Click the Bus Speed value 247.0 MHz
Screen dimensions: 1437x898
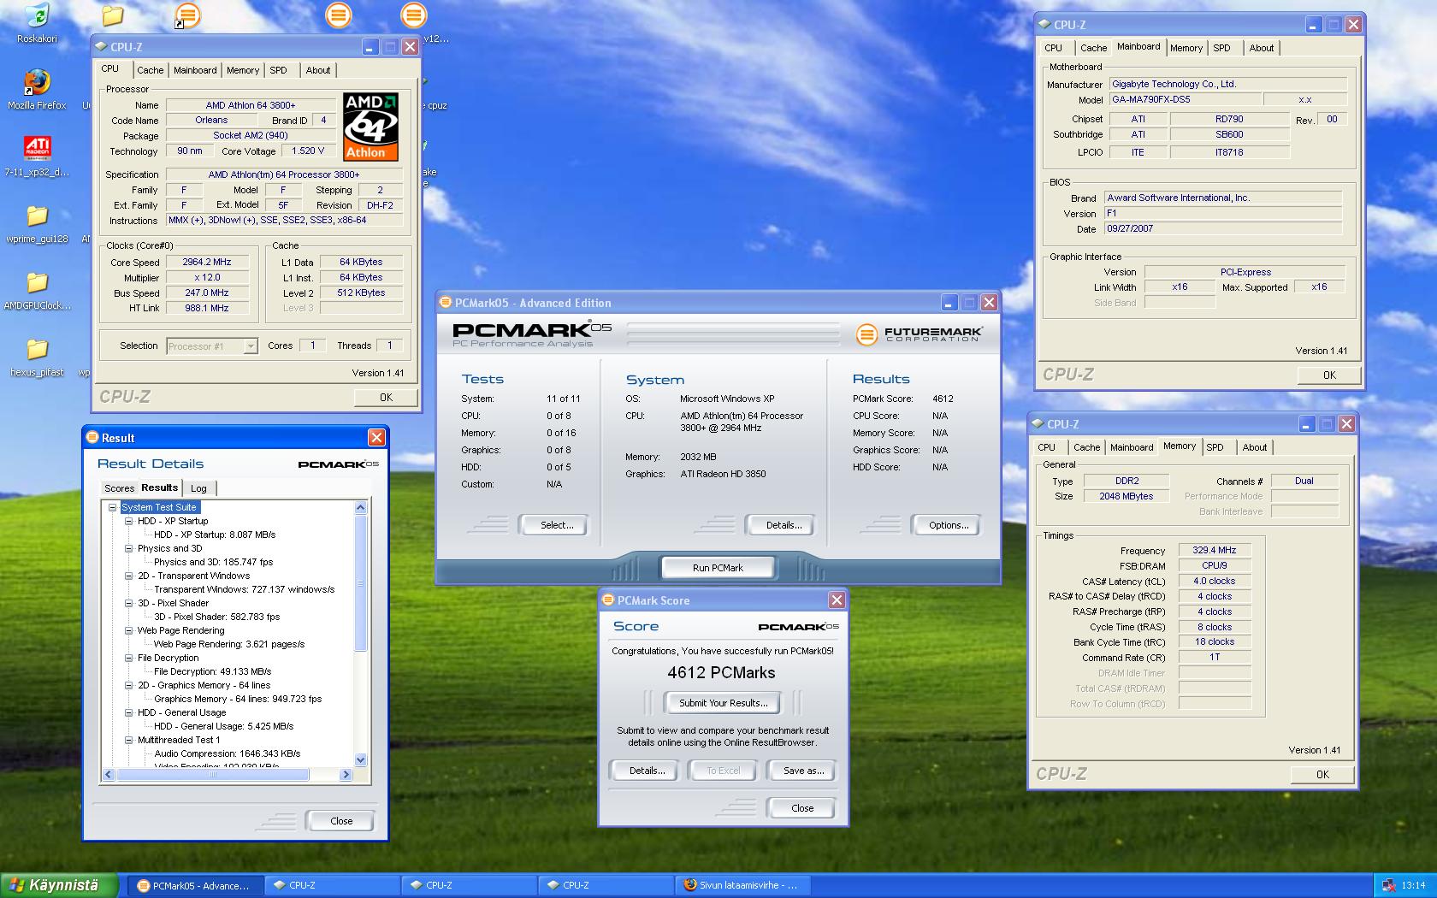click(207, 293)
